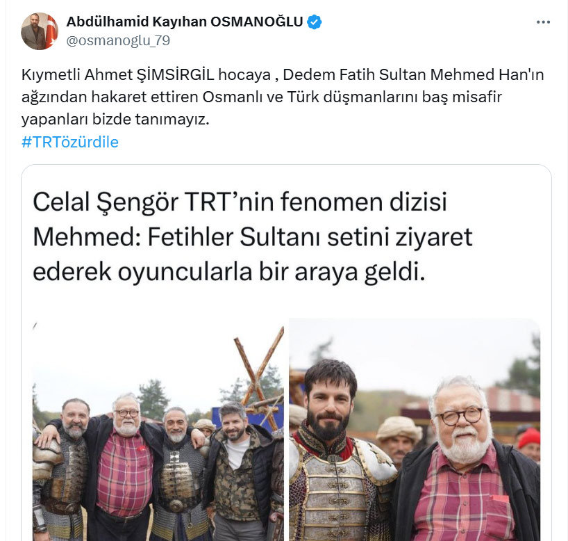Image resolution: width=568 pixels, height=541 pixels.
Task: Click the display name Abdülhamid Kayıhan OSMANOĞLU
Action: [x=185, y=22]
